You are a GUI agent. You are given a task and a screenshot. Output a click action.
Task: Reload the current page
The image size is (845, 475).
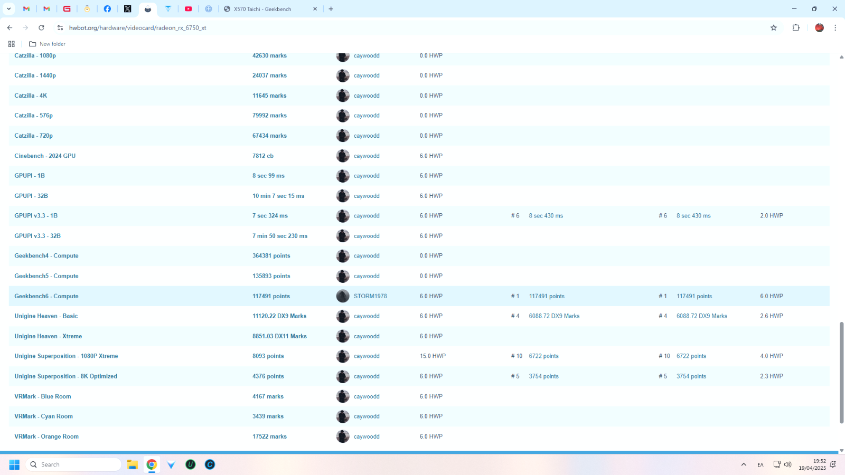41,27
